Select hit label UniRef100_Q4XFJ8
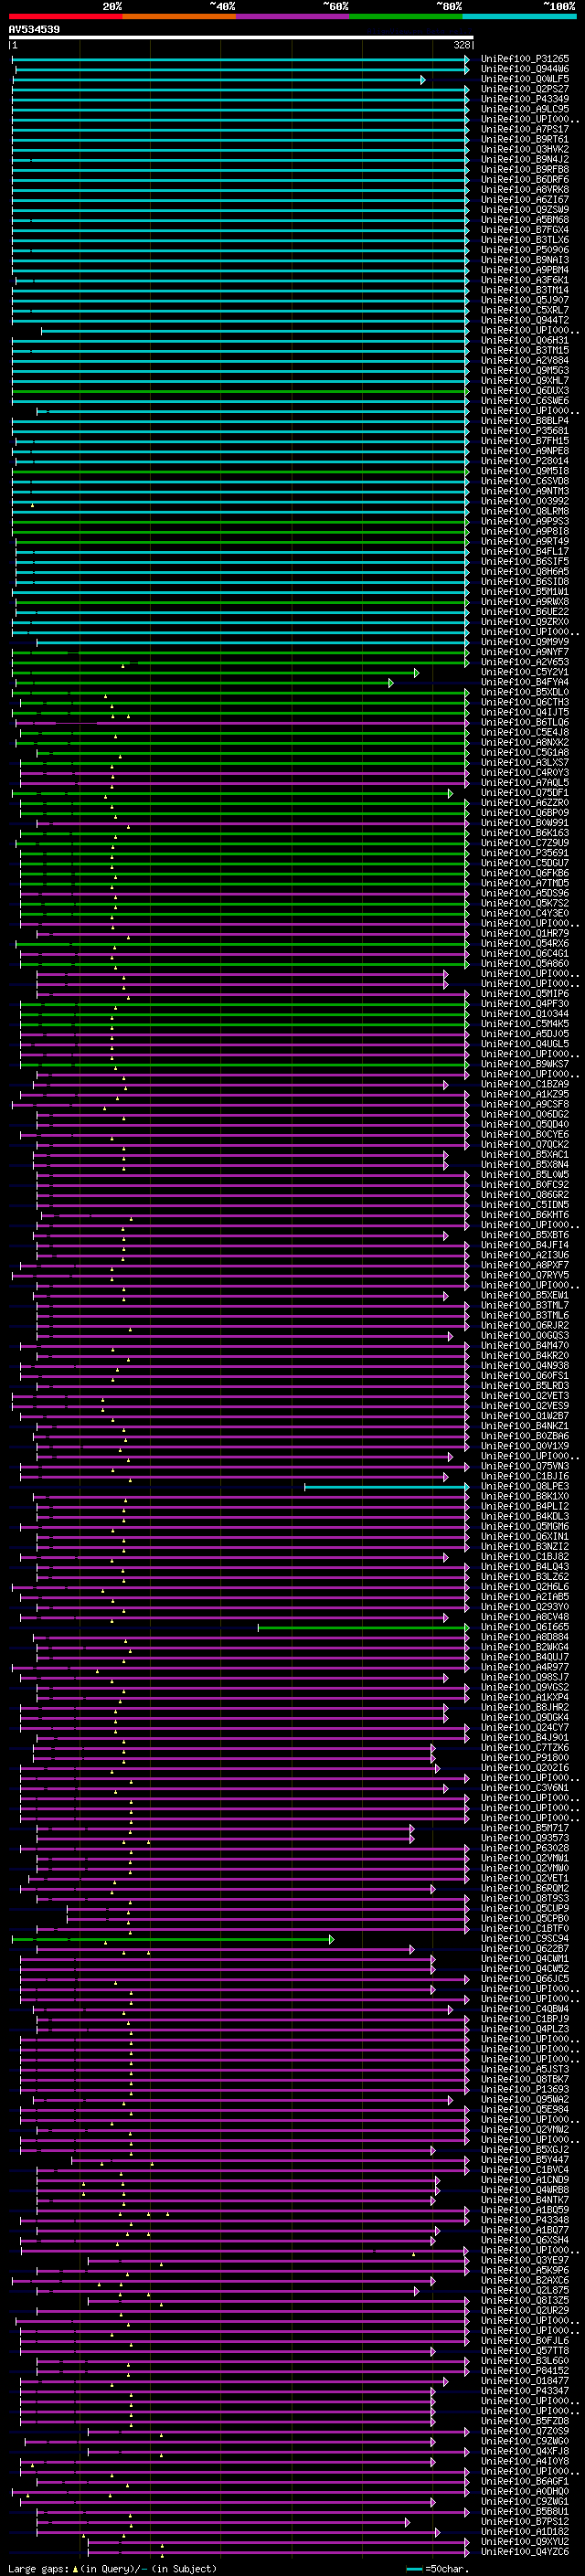 pyautogui.click(x=525, y=2452)
